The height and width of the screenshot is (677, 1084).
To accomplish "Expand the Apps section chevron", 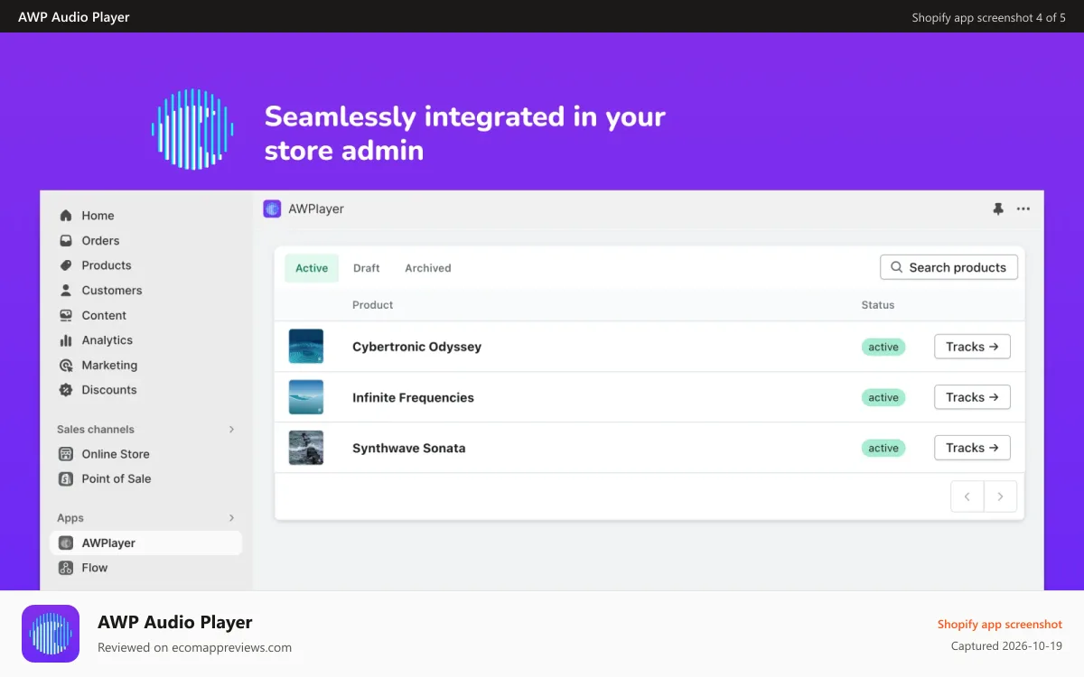I will pyautogui.click(x=231, y=518).
